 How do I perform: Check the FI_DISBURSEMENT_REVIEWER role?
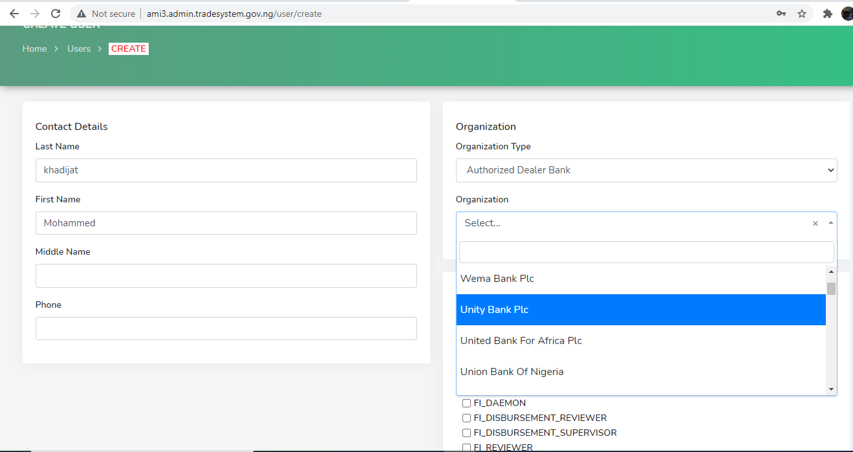point(466,418)
